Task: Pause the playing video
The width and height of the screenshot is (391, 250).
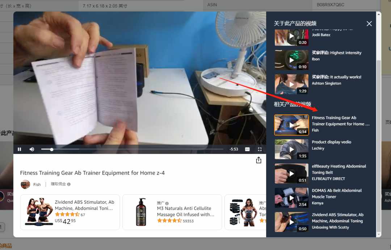Action: click(20, 149)
